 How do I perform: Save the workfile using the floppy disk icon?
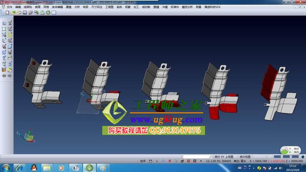25,13
